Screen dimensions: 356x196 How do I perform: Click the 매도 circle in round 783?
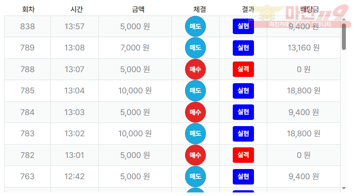tap(195, 134)
